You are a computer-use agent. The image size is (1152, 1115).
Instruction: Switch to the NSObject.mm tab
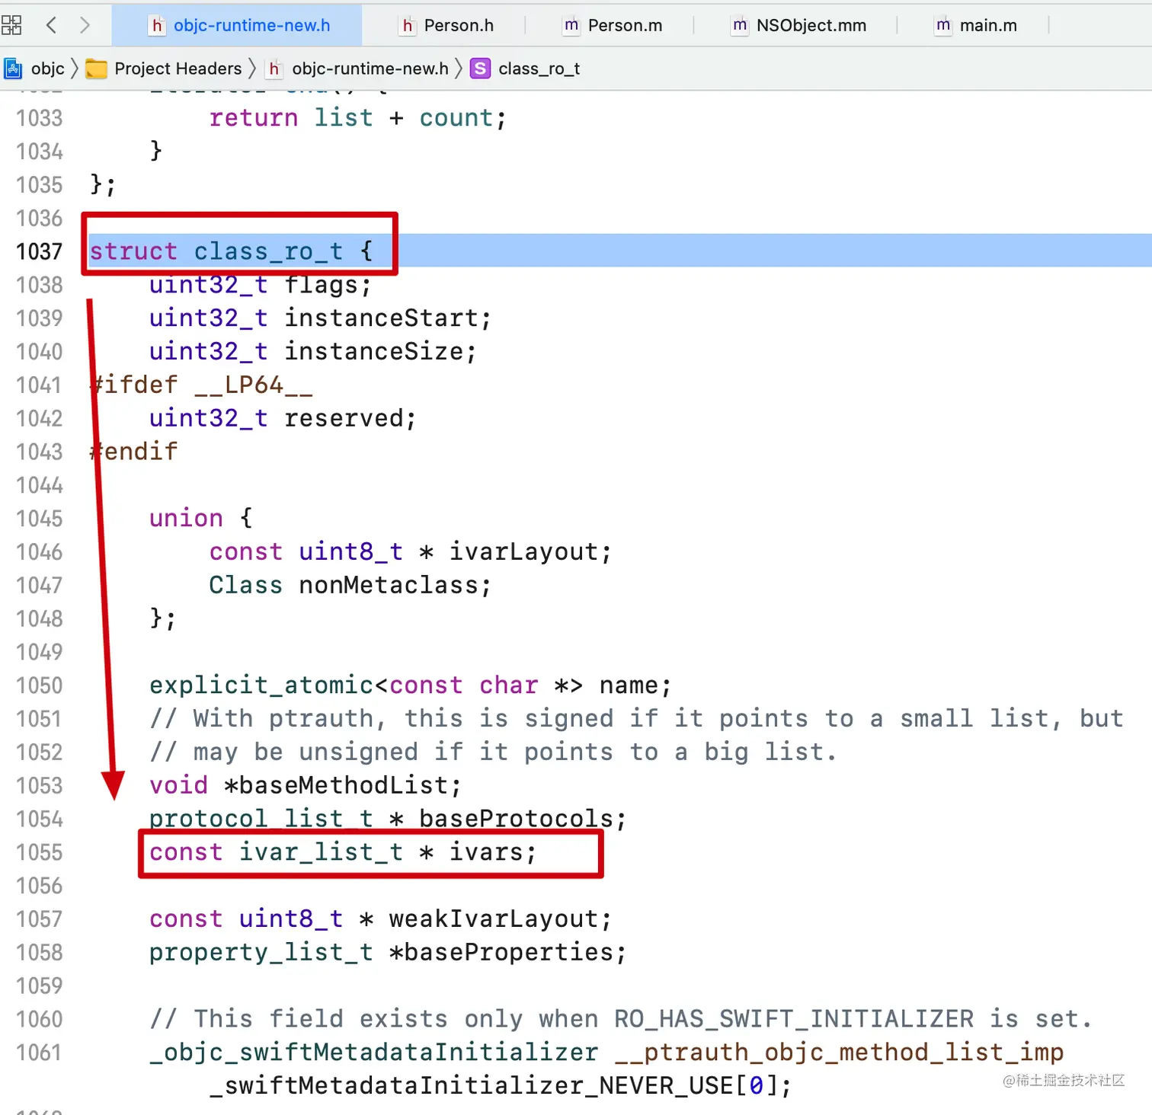click(799, 25)
